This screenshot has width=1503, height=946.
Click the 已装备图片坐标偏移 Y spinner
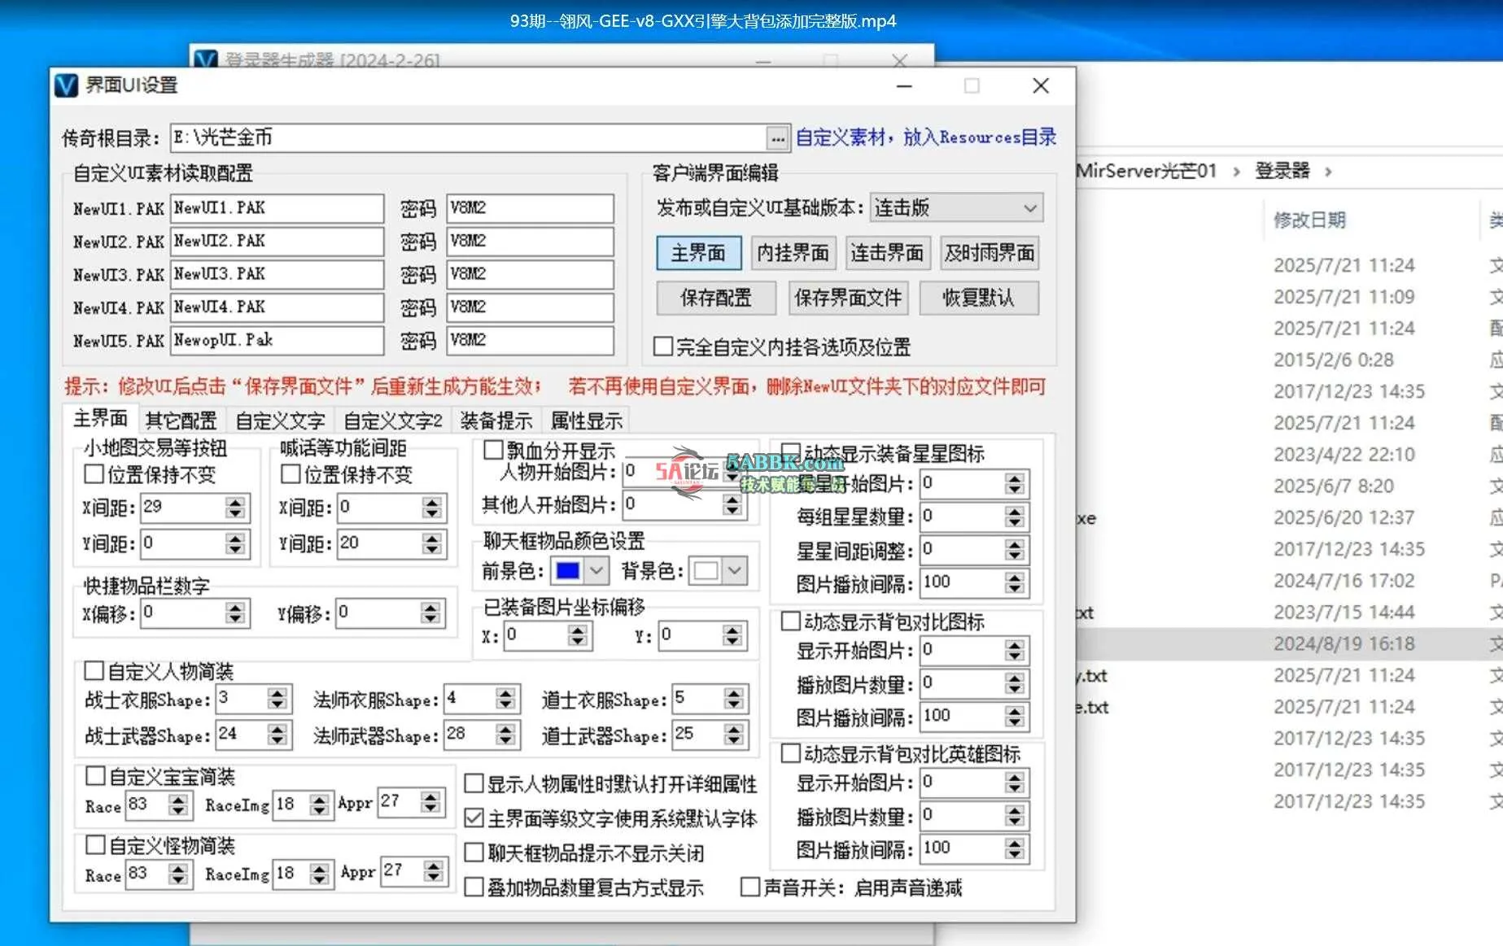click(x=732, y=635)
